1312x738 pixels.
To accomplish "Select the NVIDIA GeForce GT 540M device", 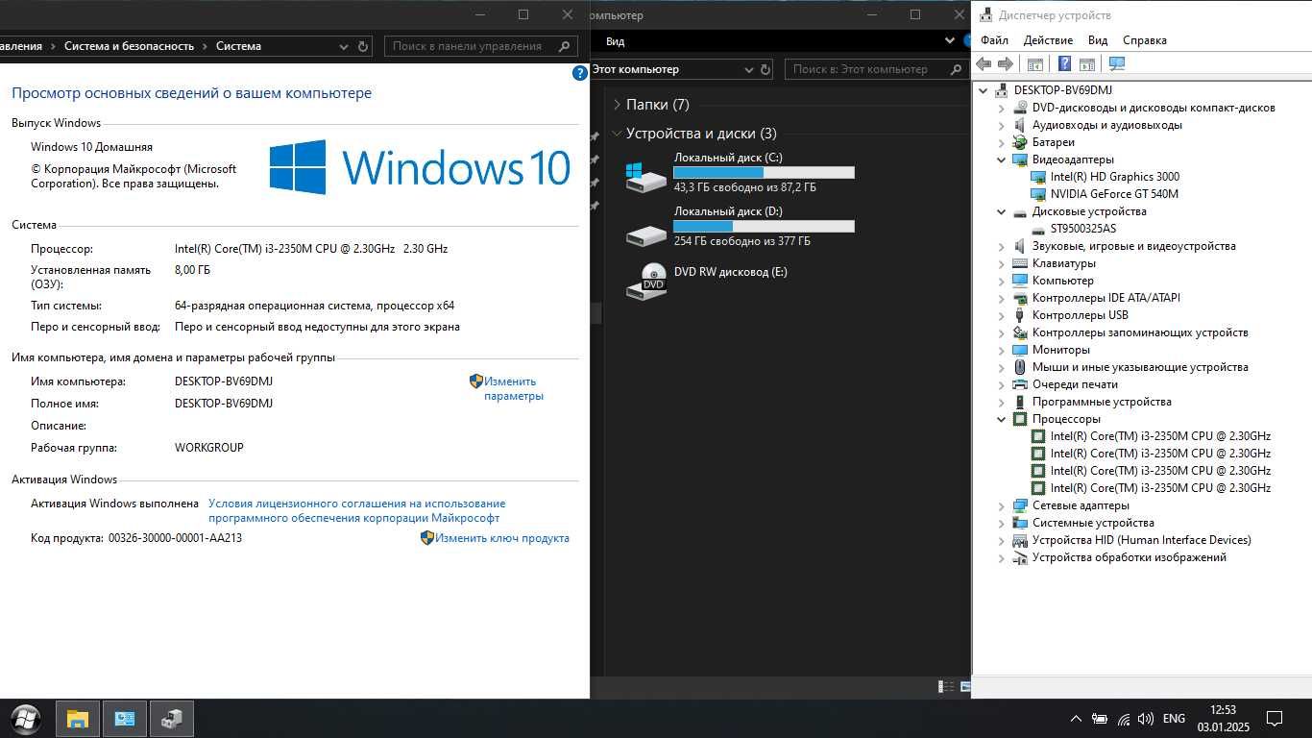I will click(1114, 194).
